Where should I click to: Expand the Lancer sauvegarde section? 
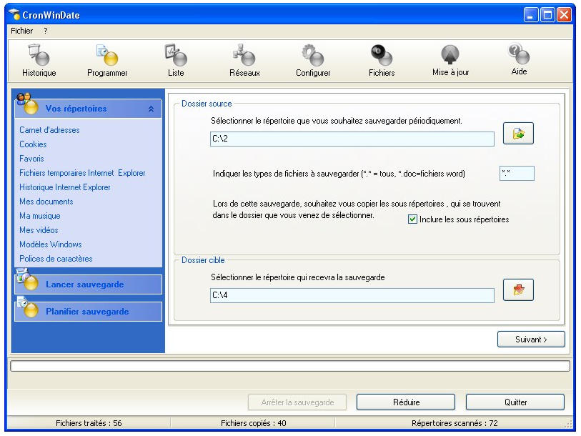pos(84,284)
